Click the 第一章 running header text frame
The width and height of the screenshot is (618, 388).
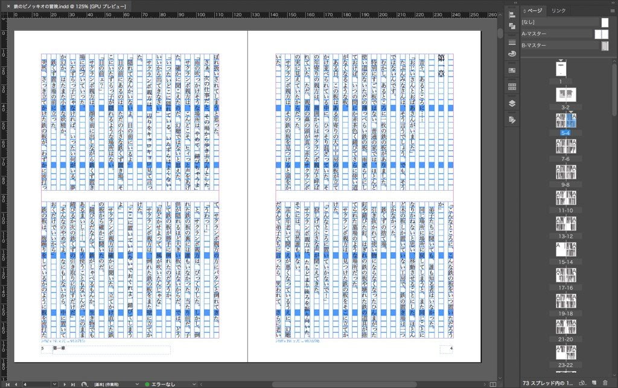112,350
